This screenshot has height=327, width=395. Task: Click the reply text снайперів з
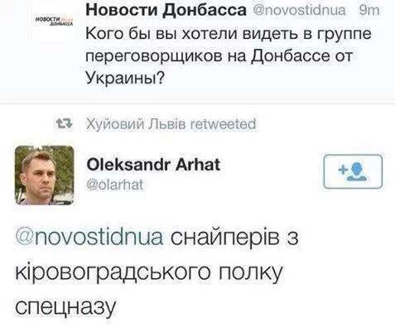(234, 238)
